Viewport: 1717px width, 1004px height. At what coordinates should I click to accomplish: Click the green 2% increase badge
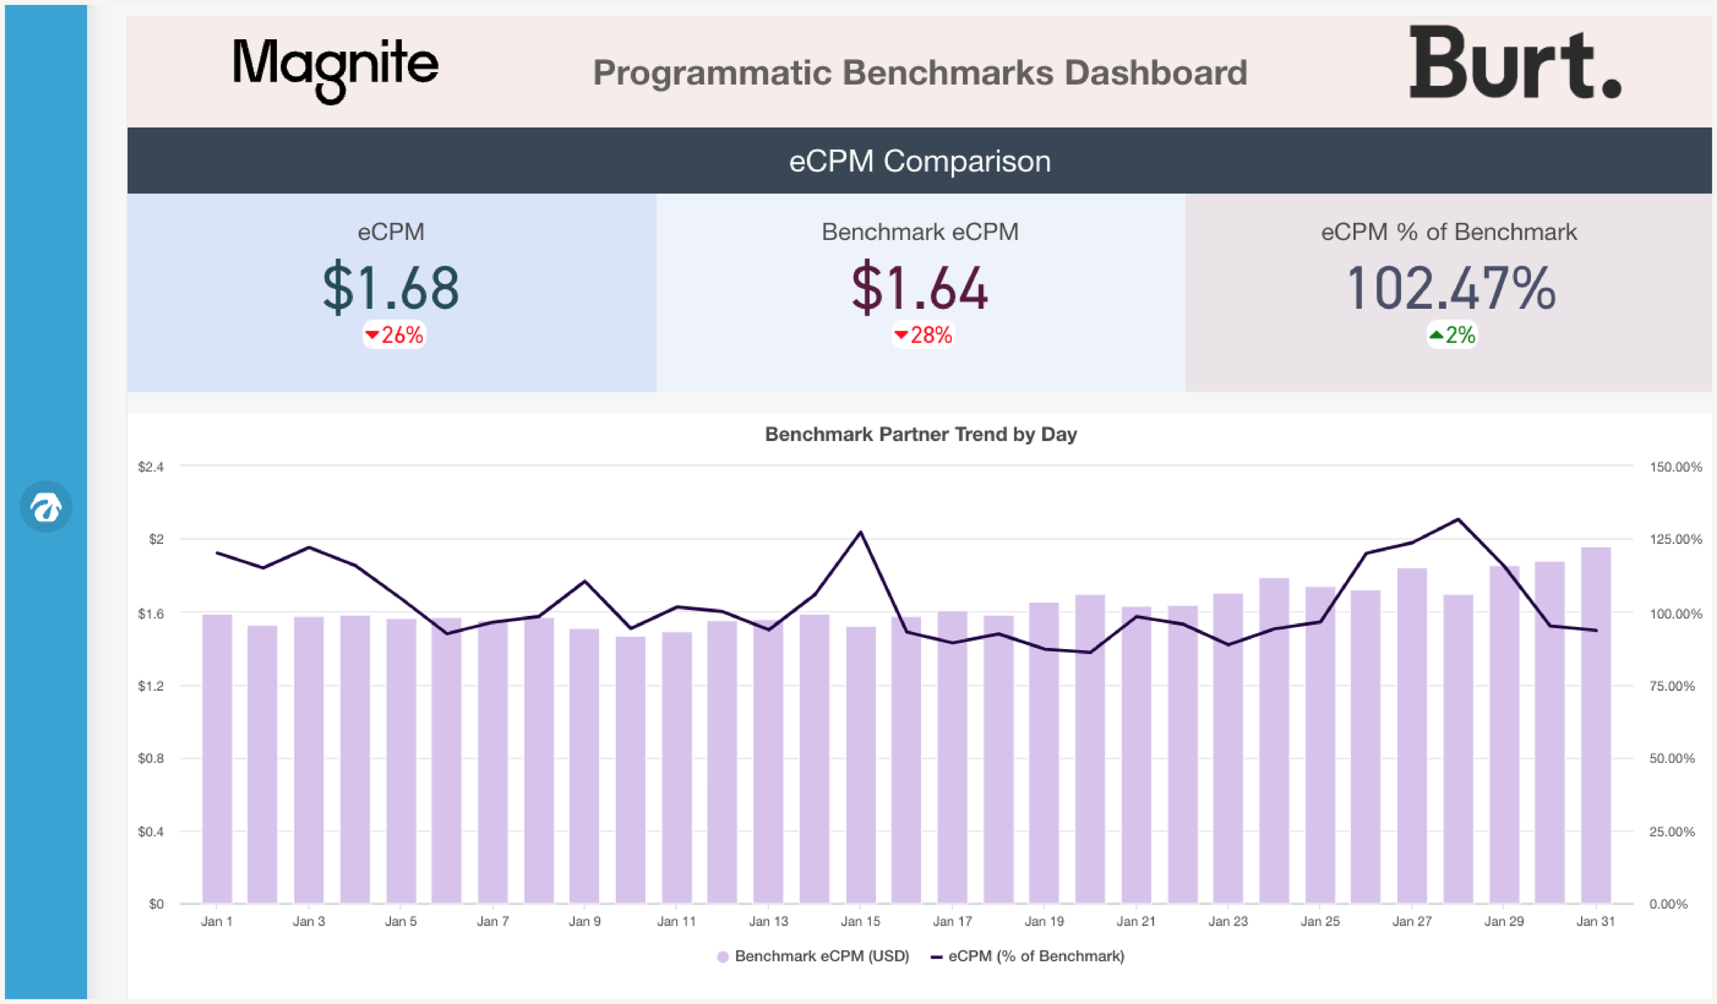[x=1451, y=335]
